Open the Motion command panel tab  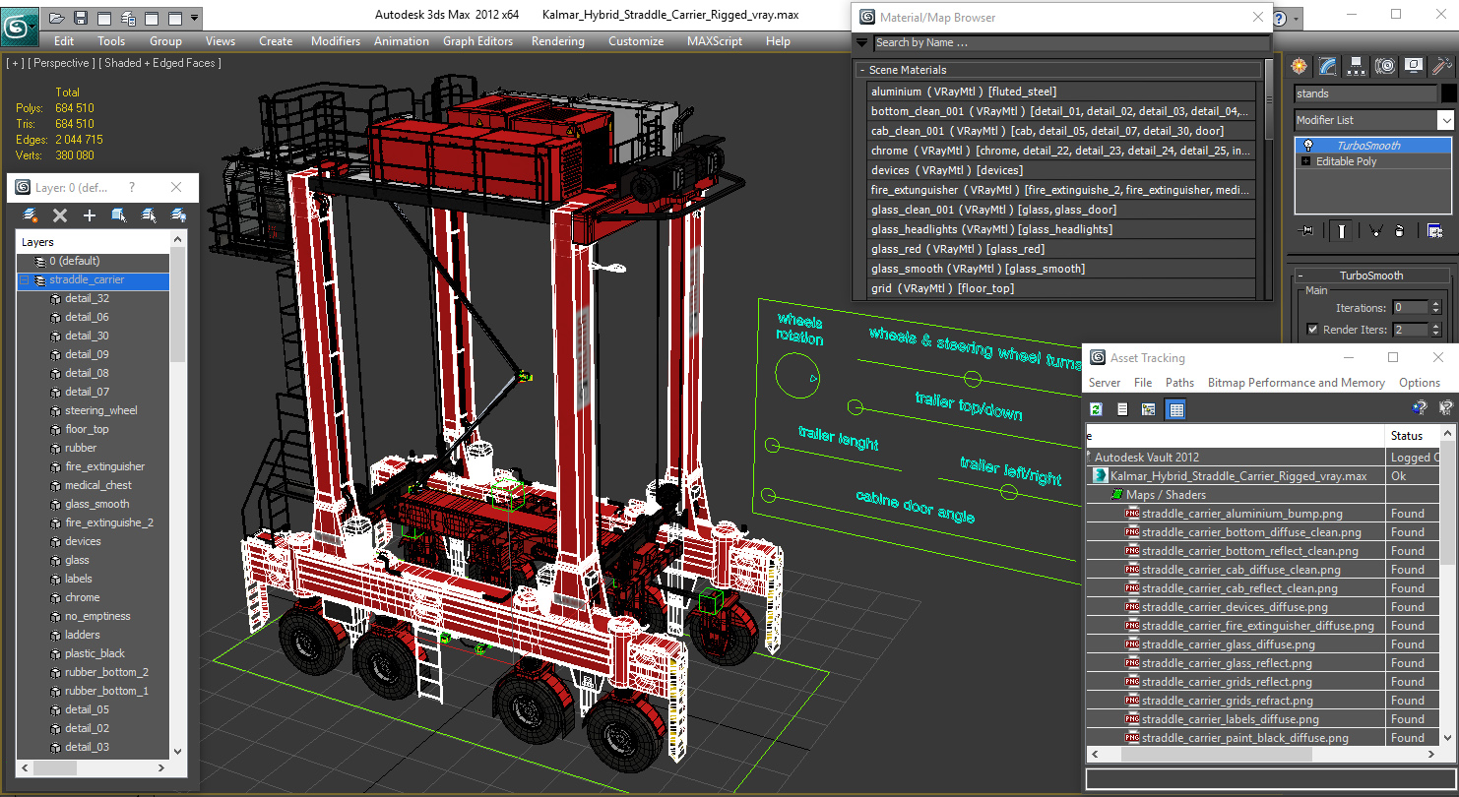1385,66
